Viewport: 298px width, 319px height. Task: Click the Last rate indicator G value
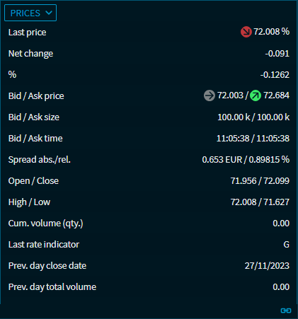coord(287,245)
